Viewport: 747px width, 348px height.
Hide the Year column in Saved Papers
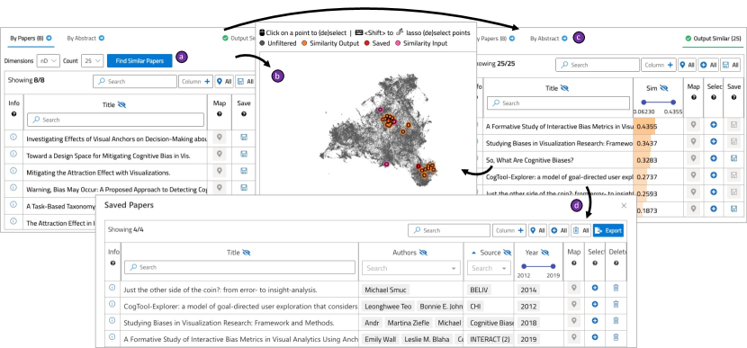(545, 253)
